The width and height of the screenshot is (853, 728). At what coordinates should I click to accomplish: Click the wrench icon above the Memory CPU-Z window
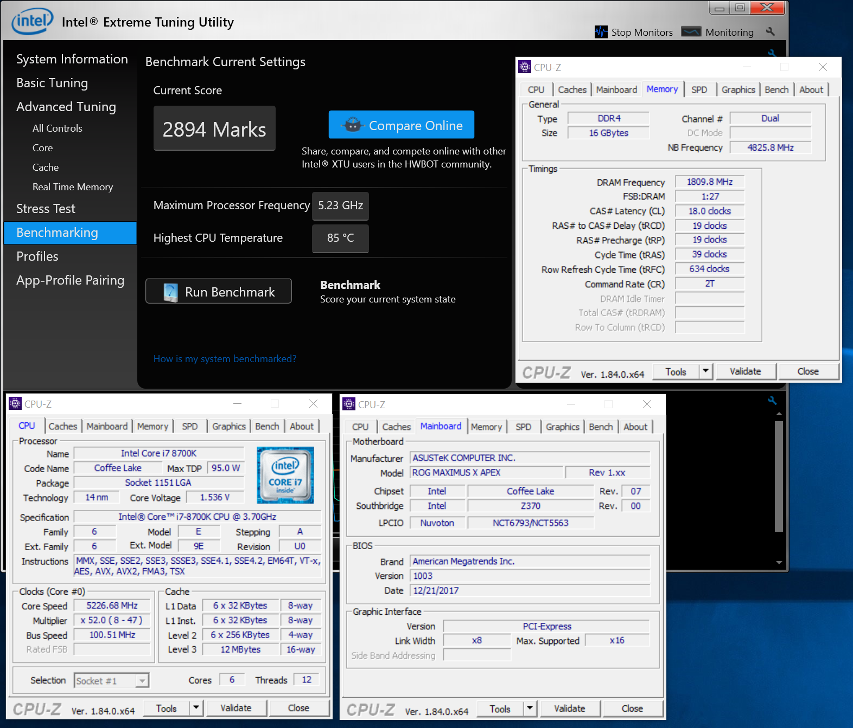[772, 53]
